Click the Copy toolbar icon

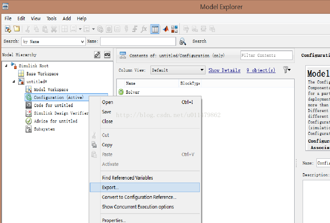pos(36,29)
